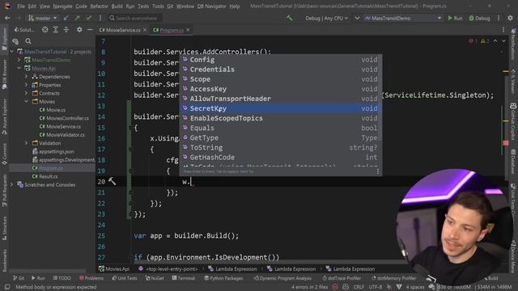Open the DB Navigator menu
This screenshot has height=291, width=518.
click(x=211, y=6)
